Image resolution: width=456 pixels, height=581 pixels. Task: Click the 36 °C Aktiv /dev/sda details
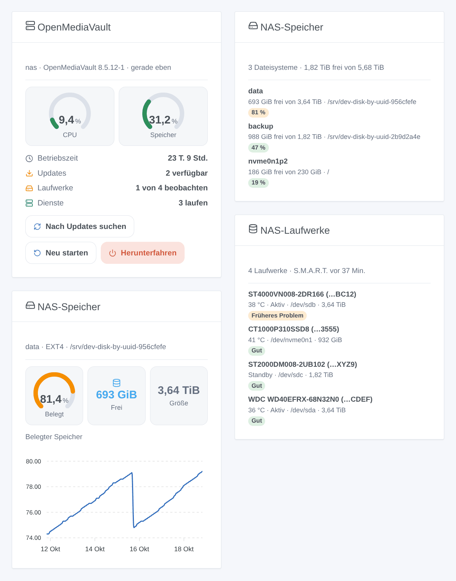(x=297, y=410)
